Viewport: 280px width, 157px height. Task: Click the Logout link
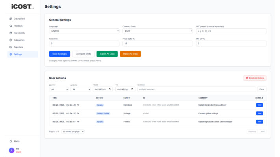tap(19, 152)
